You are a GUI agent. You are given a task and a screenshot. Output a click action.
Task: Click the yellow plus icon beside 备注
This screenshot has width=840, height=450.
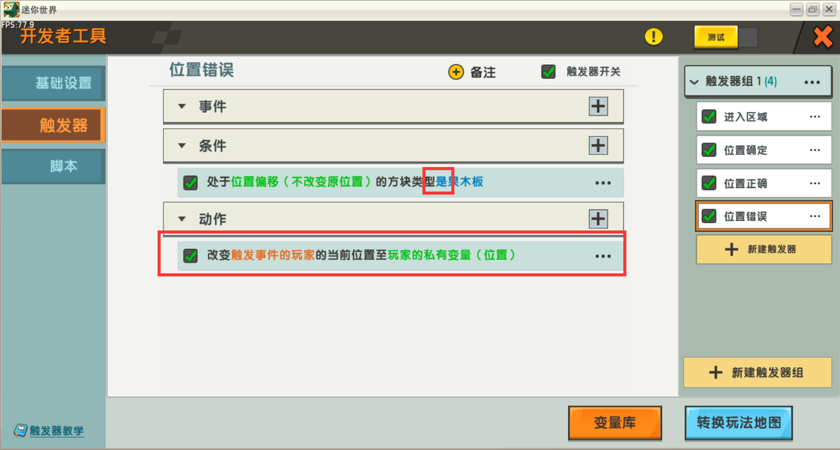tap(456, 72)
